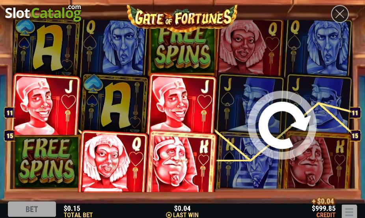Click the Gate of Fortunes title logo
365x218 pixels.
coord(182,17)
